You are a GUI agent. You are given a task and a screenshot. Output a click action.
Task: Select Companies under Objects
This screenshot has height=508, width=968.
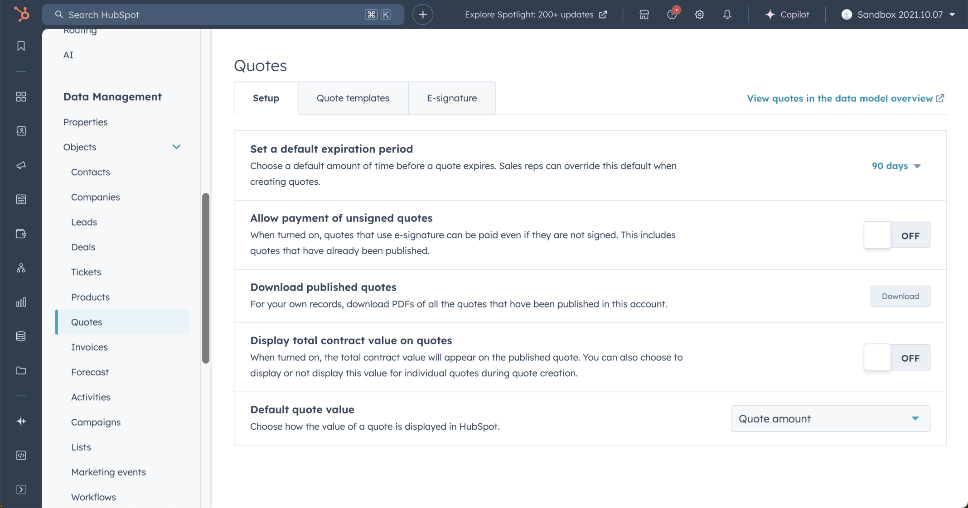click(x=96, y=197)
